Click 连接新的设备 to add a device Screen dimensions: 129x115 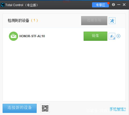(x=20, y=108)
